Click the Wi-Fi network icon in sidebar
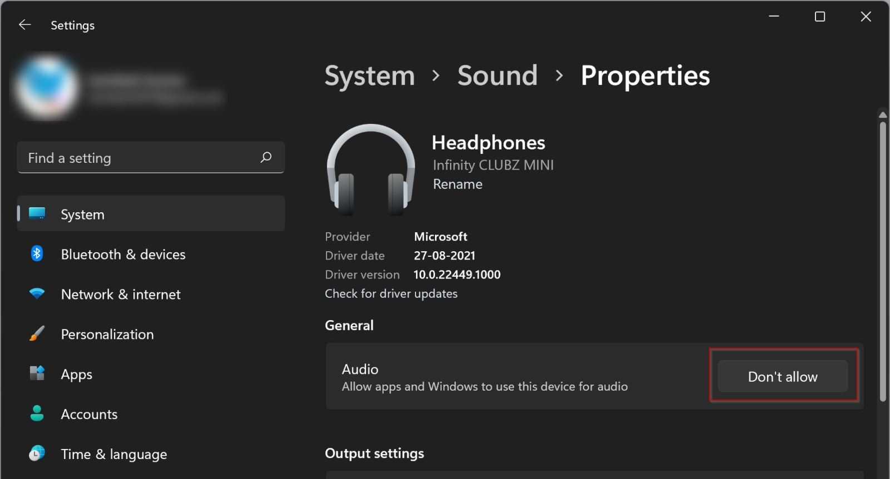The image size is (890, 479). [37, 293]
